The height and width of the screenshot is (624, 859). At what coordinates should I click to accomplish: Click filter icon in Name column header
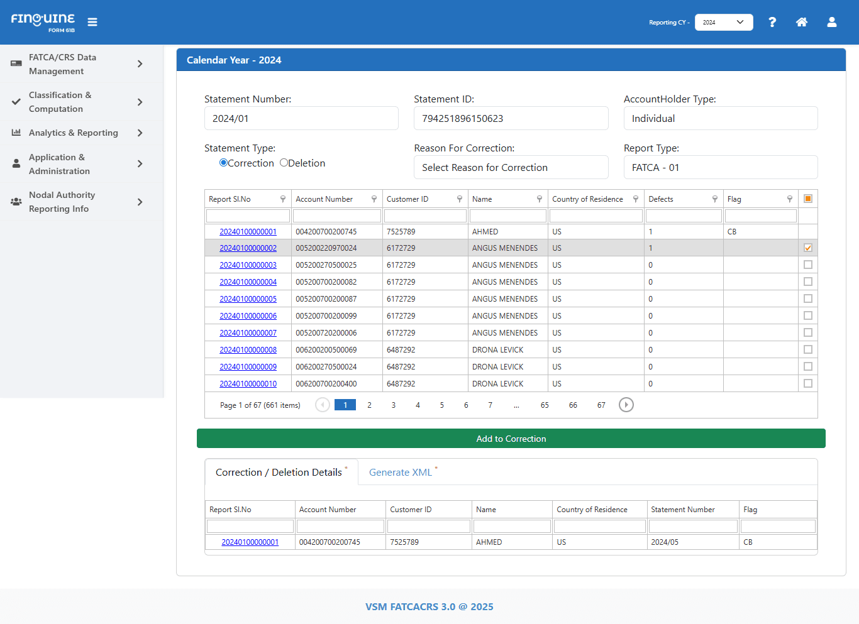540,199
